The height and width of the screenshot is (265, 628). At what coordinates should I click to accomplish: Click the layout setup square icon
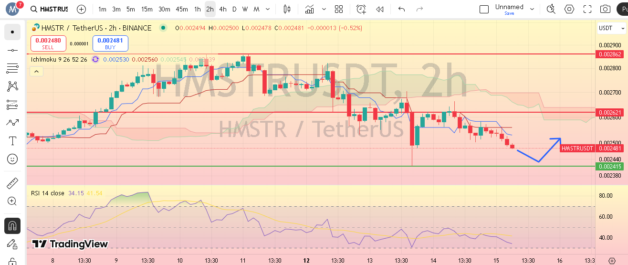[484, 9]
